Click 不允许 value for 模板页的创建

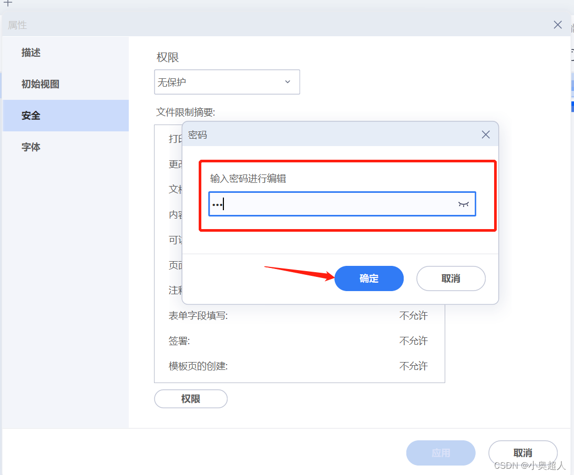click(x=413, y=366)
